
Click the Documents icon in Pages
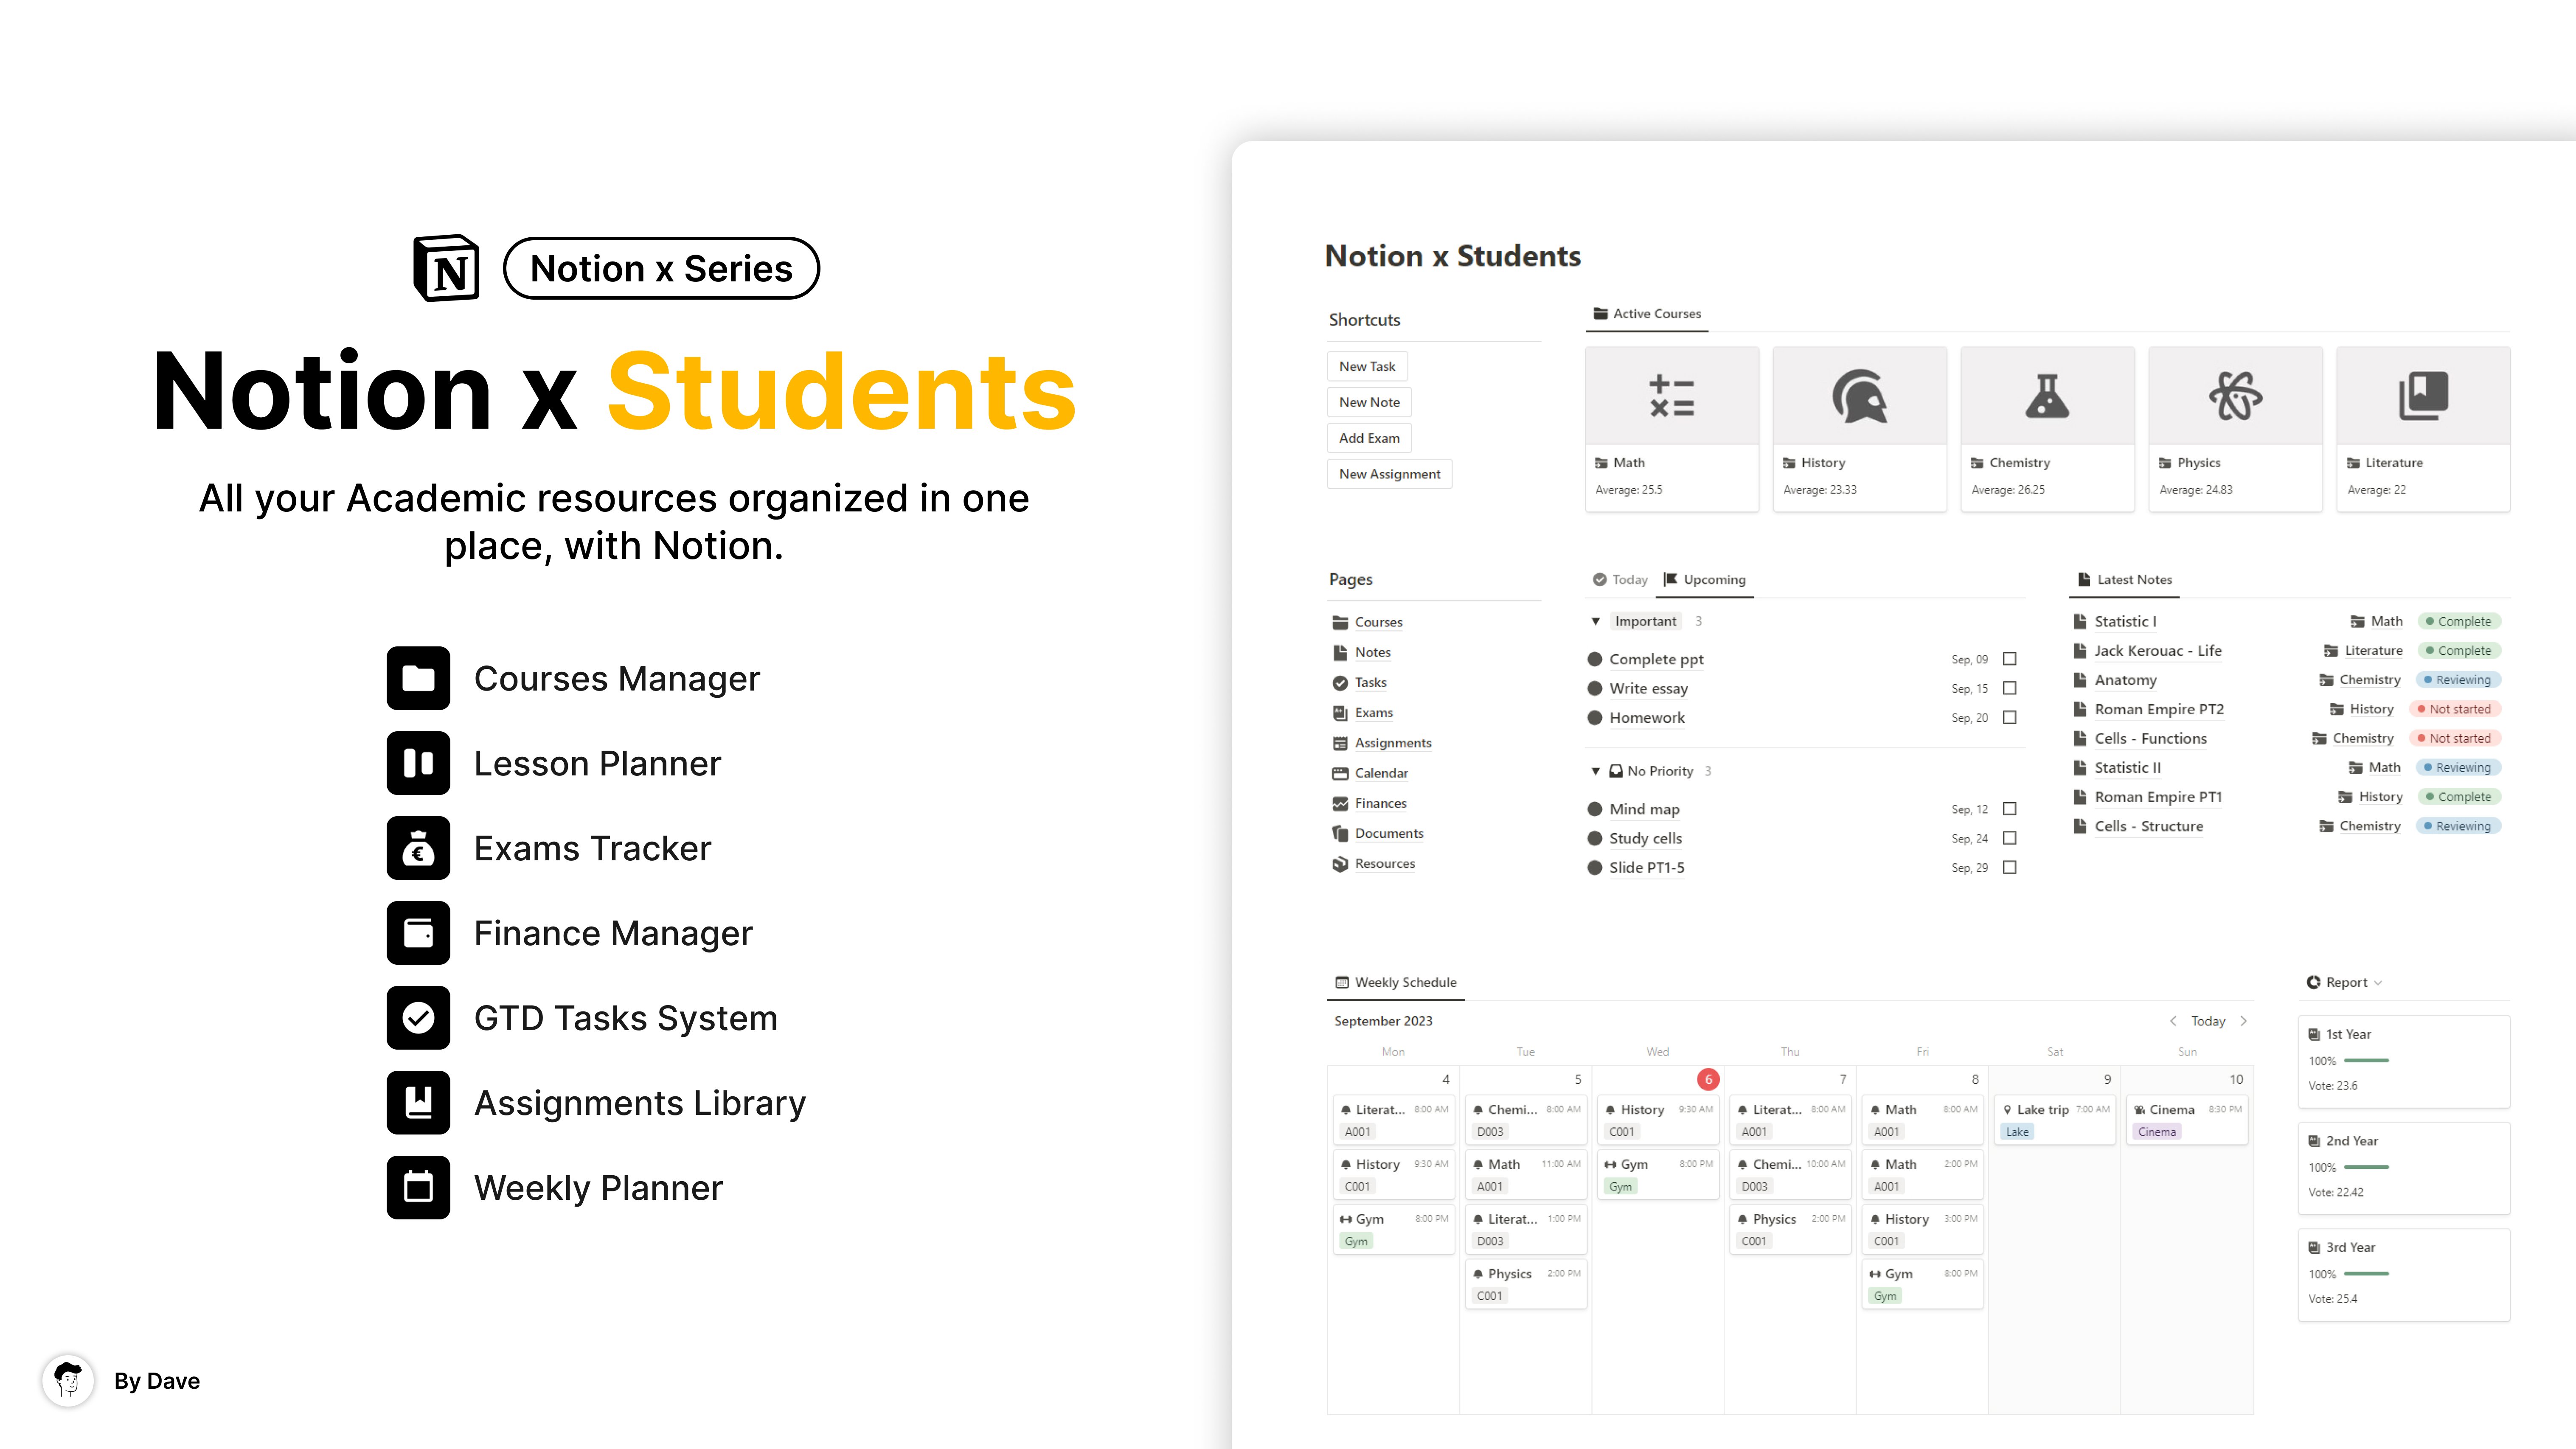click(1340, 833)
